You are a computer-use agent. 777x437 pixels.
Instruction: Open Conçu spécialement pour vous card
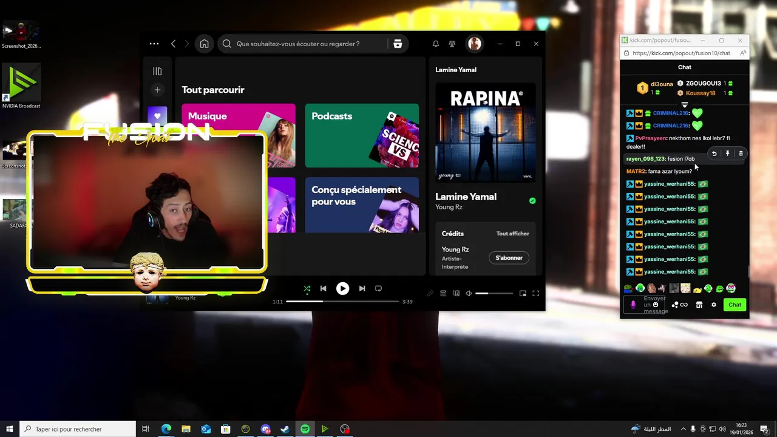tap(362, 205)
